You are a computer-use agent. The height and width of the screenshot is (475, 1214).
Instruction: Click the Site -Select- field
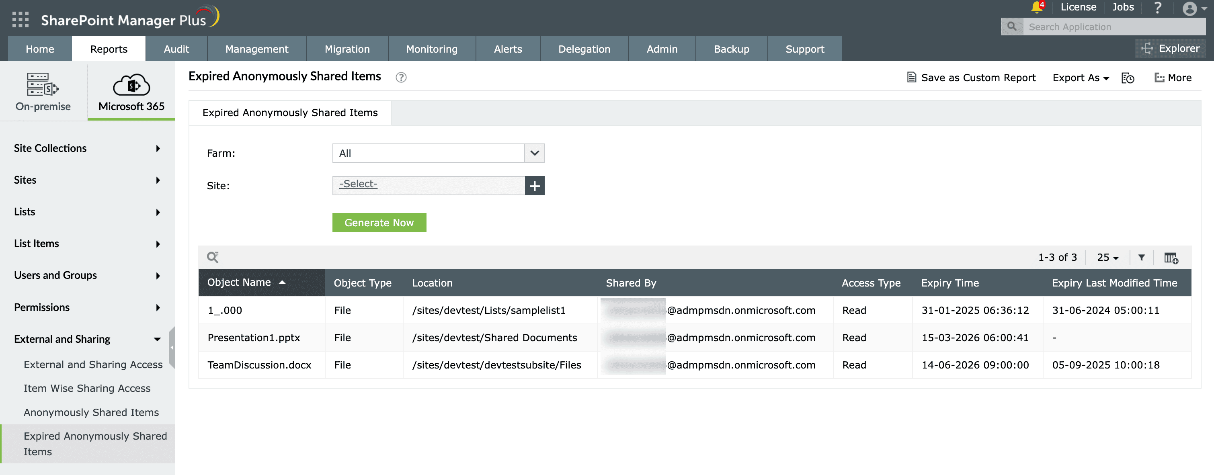429,186
